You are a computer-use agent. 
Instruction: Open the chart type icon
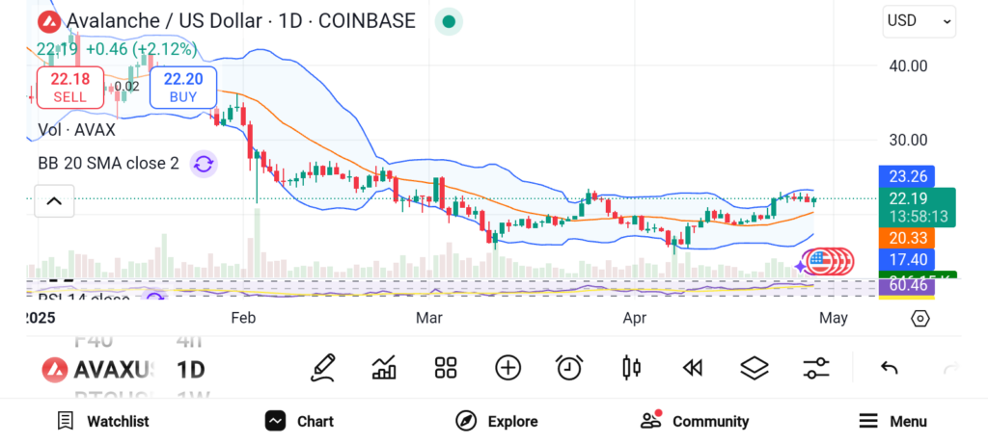click(384, 367)
